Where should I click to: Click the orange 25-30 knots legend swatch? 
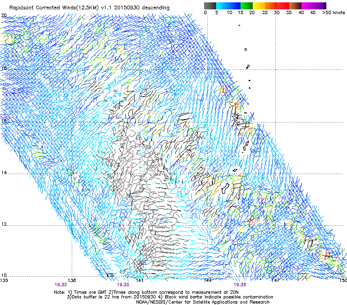click(271, 6)
